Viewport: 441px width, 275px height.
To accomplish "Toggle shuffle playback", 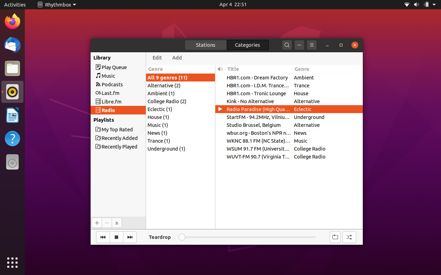I will point(349,237).
